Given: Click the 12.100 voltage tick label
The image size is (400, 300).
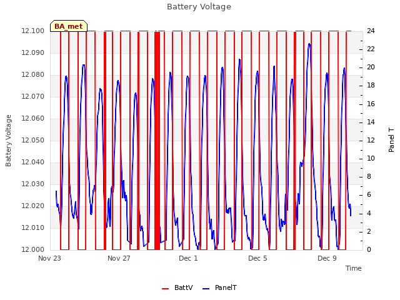Looking at the screenshot, I should pyautogui.click(x=32, y=31).
